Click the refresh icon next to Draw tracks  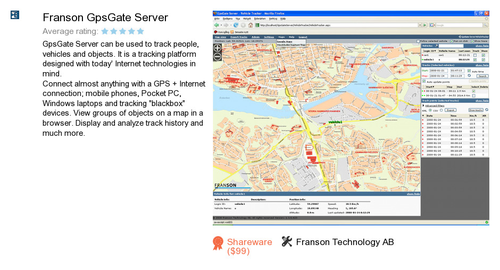[x=487, y=110]
